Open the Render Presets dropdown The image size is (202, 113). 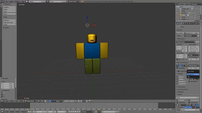pyautogui.click(x=186, y=42)
